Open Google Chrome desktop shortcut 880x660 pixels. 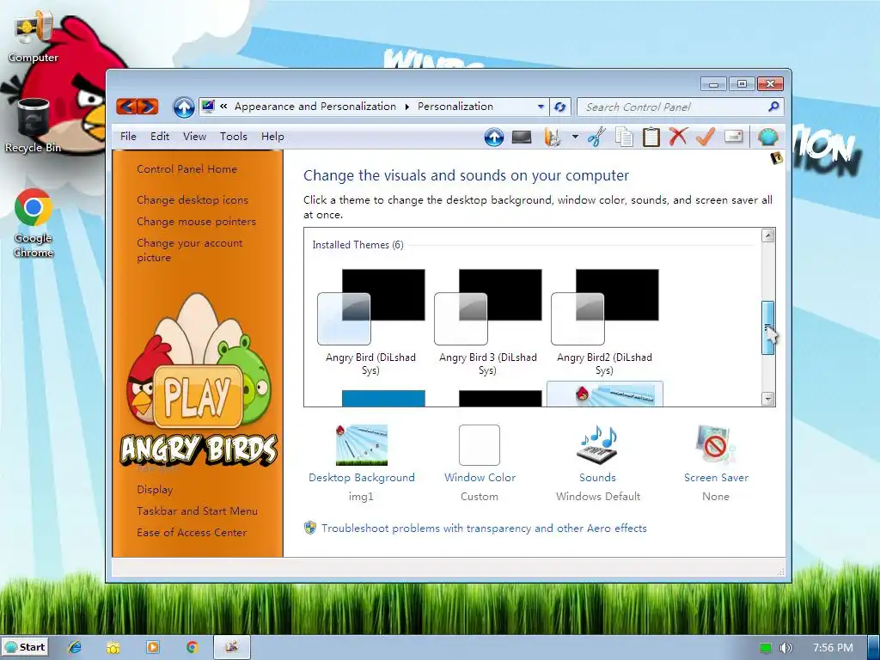[x=34, y=223]
